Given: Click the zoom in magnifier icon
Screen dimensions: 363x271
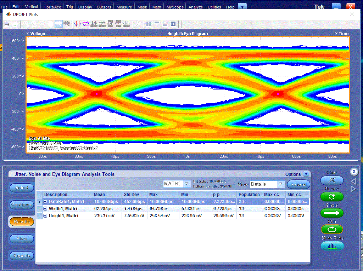Looking at the screenshot, I should (x=26, y=24).
